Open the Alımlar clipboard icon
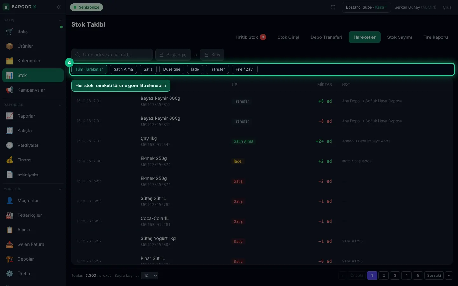The height and width of the screenshot is (286, 458). (10, 230)
